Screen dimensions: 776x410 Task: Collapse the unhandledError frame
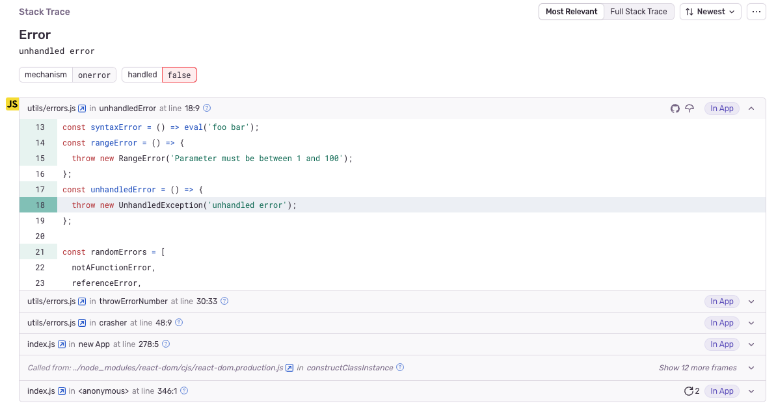pos(751,109)
